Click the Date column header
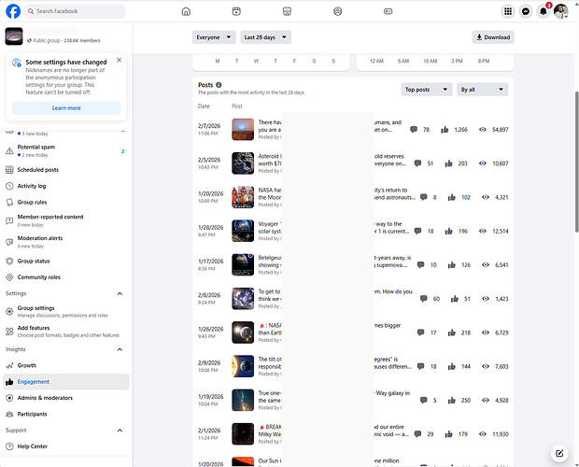Screen dimensions: 579x467 pyautogui.click(x=204, y=106)
